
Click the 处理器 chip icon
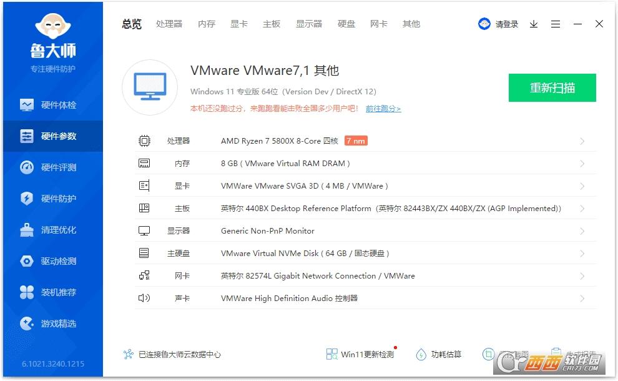[144, 141]
